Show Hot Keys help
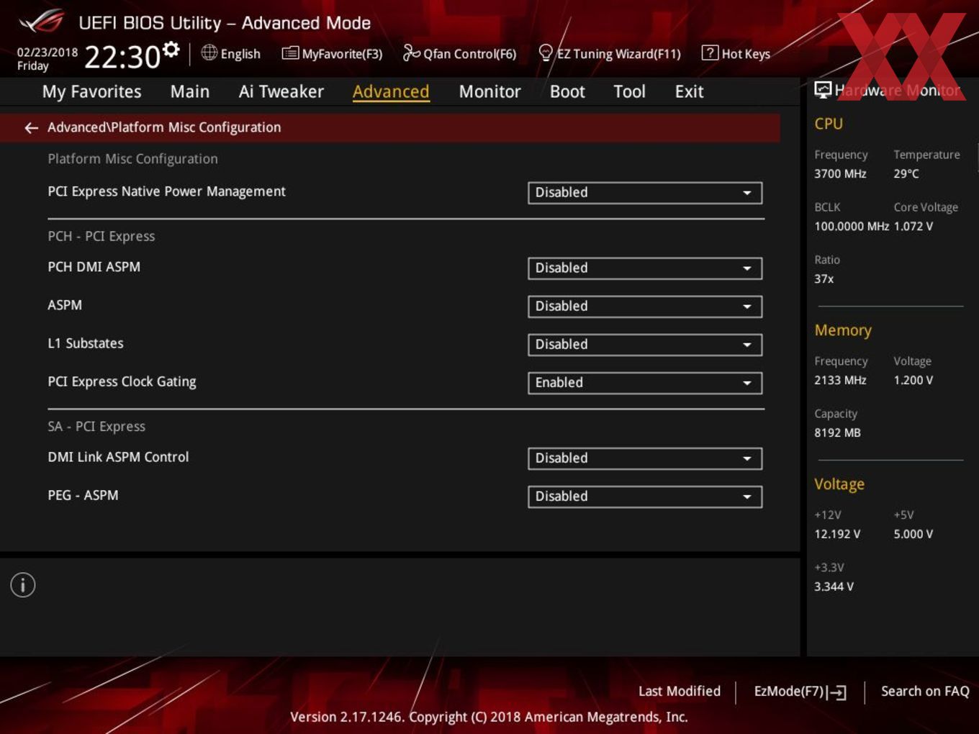Image resolution: width=979 pixels, height=734 pixels. (736, 53)
